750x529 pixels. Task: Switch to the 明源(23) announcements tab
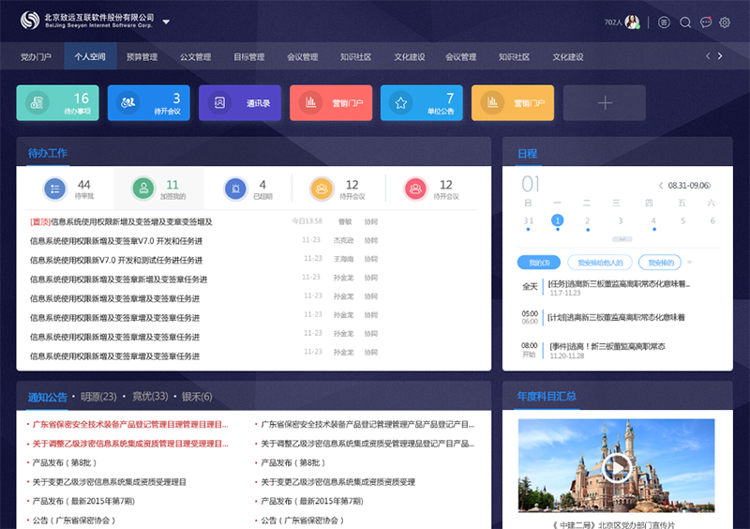coord(98,397)
